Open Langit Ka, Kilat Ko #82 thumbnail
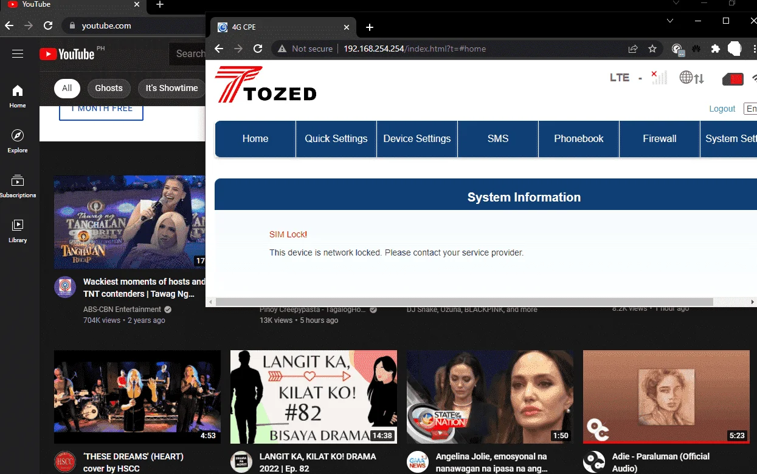Viewport: 757px width, 474px height. 314,397
